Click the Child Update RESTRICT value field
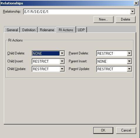The height and width of the screenshot is (138, 140). (x=46, y=69)
